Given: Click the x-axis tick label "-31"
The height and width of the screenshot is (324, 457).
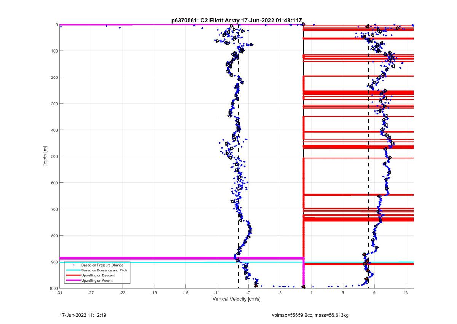Looking at the screenshot, I should click(x=59, y=293).
